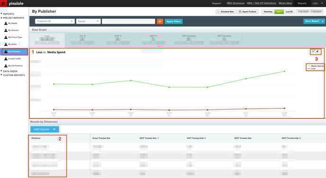Select the Invalid Traffic report icon
This screenshot has height=178, width=326.
click(x=6, y=59)
